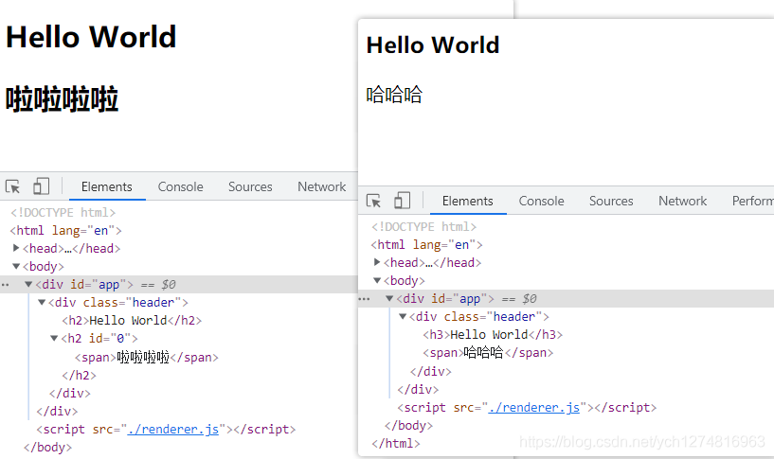Click the three-dots beside left div#app row
The image size is (774, 459).
tap(6, 284)
